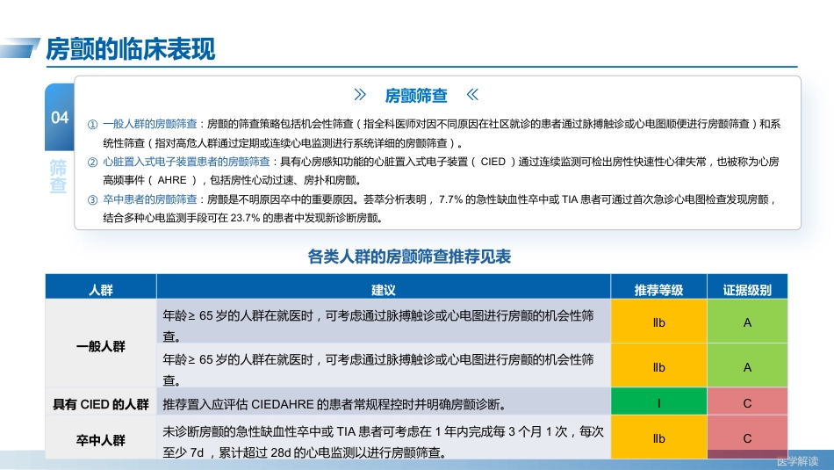Screen dimensions: 834x470
Task: Select the blue 04 section tab
Action: [x=60, y=117]
